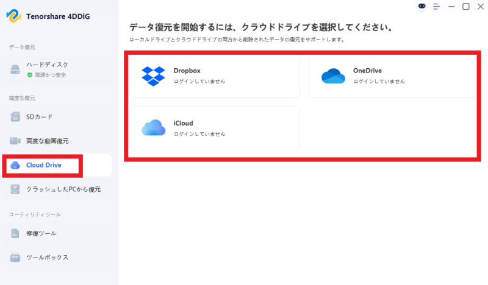This screenshot has height=285, width=488.
Task: Click the crashed PC recovery icon
Action: coord(15,189)
